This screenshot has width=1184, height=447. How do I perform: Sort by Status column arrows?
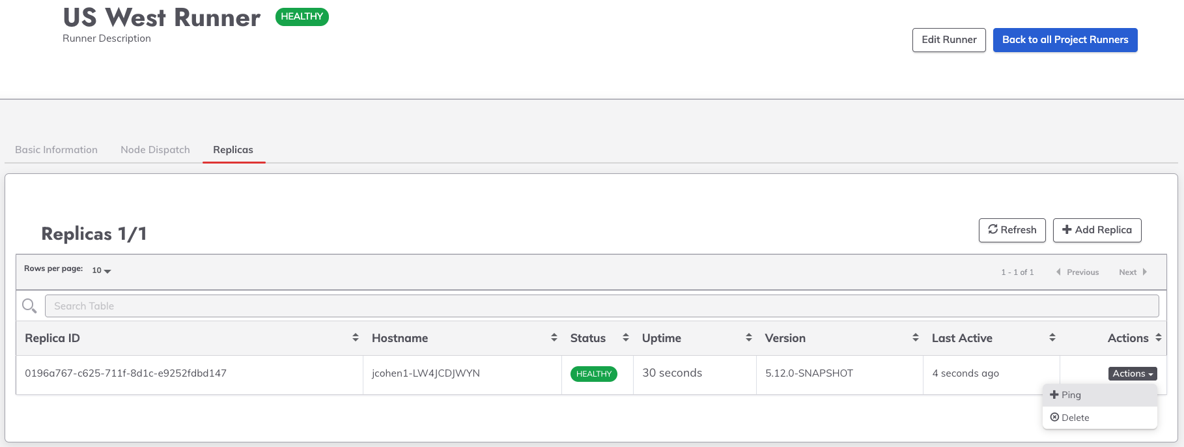(626, 338)
